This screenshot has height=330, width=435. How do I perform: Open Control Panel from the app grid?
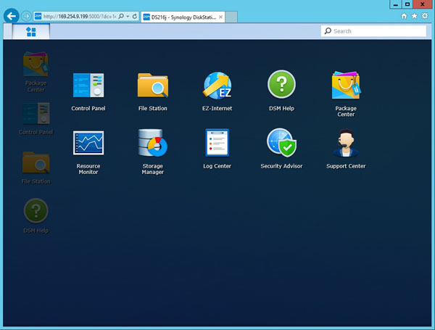(x=88, y=86)
